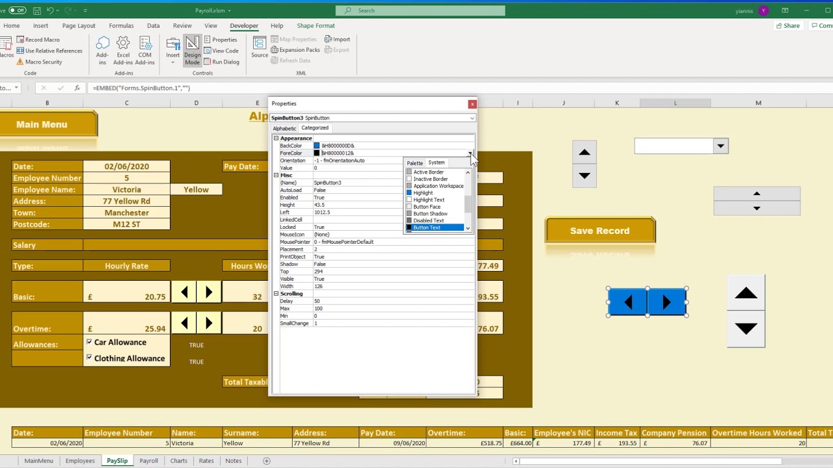Click the XML Import command

pos(337,40)
